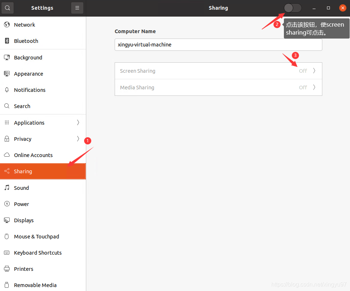Click the Power icon in sidebar
The width and height of the screenshot is (350, 291).
pyautogui.click(x=7, y=204)
